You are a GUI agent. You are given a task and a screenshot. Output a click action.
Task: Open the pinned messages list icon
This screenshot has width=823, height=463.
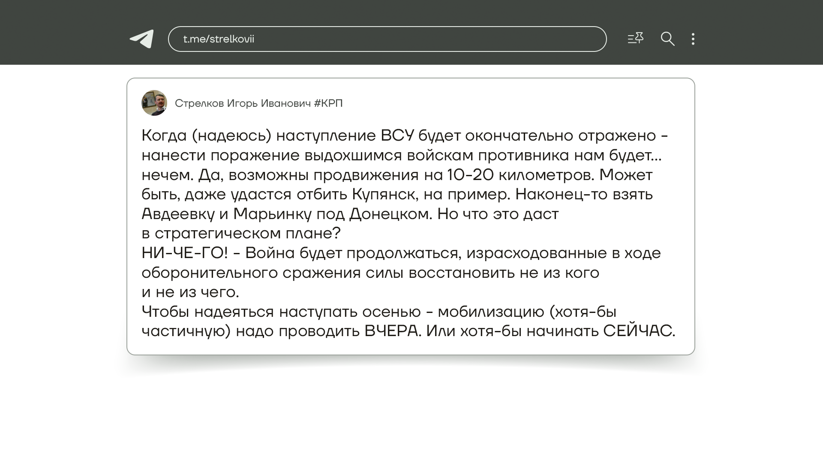635,39
